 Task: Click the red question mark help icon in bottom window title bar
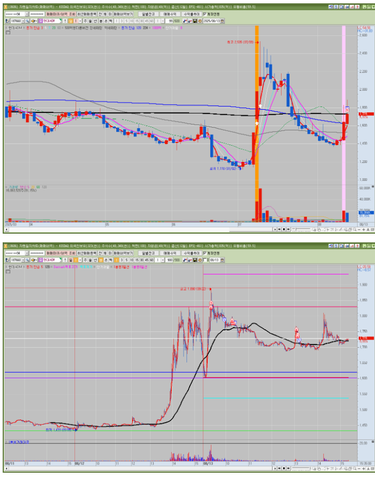(x=358, y=246)
